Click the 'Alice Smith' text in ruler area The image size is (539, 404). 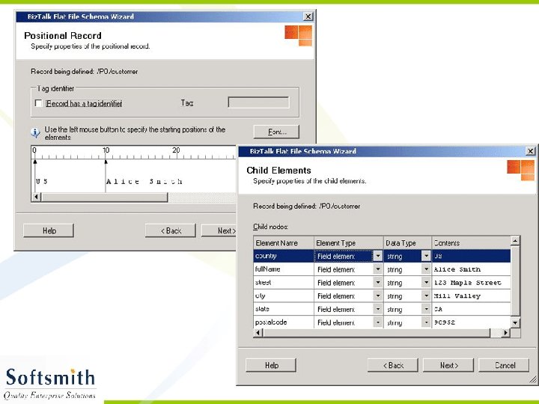(x=144, y=181)
